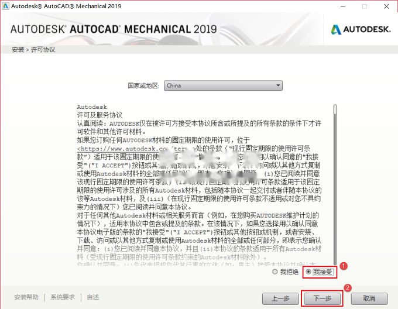Minimize the installer window

[x=343, y=6]
